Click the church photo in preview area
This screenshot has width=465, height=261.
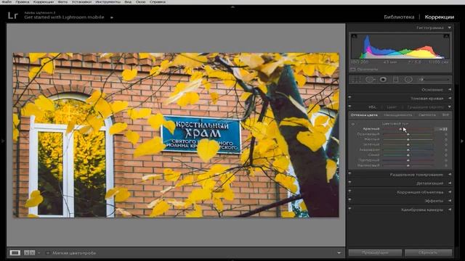tap(176, 135)
